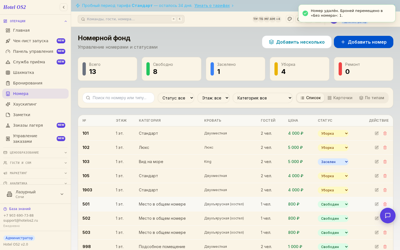Open the Лазурный hotel switcher
The width and height of the screenshot is (400, 250).
pyautogui.click(x=35, y=194)
